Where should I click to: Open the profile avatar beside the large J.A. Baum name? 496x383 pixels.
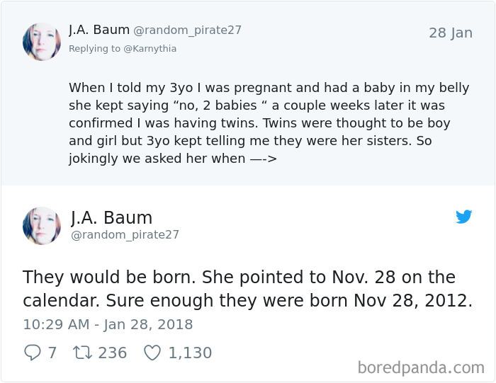[42, 226]
